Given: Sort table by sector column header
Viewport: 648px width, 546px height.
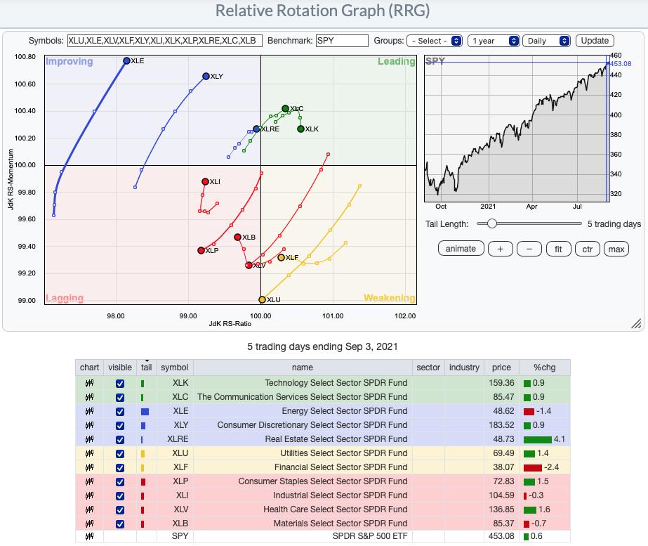Looking at the screenshot, I should point(428,368).
